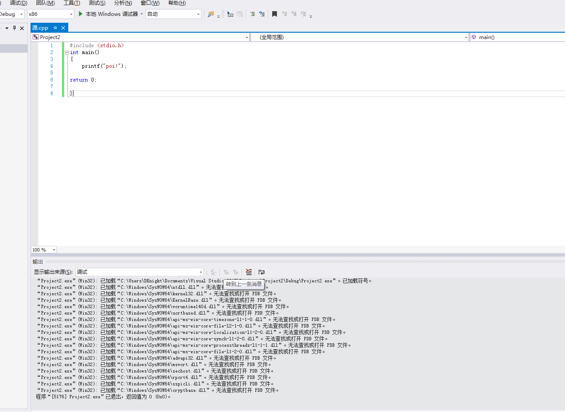
Task: Toggle a bookmark on the current line
Action: (275, 14)
